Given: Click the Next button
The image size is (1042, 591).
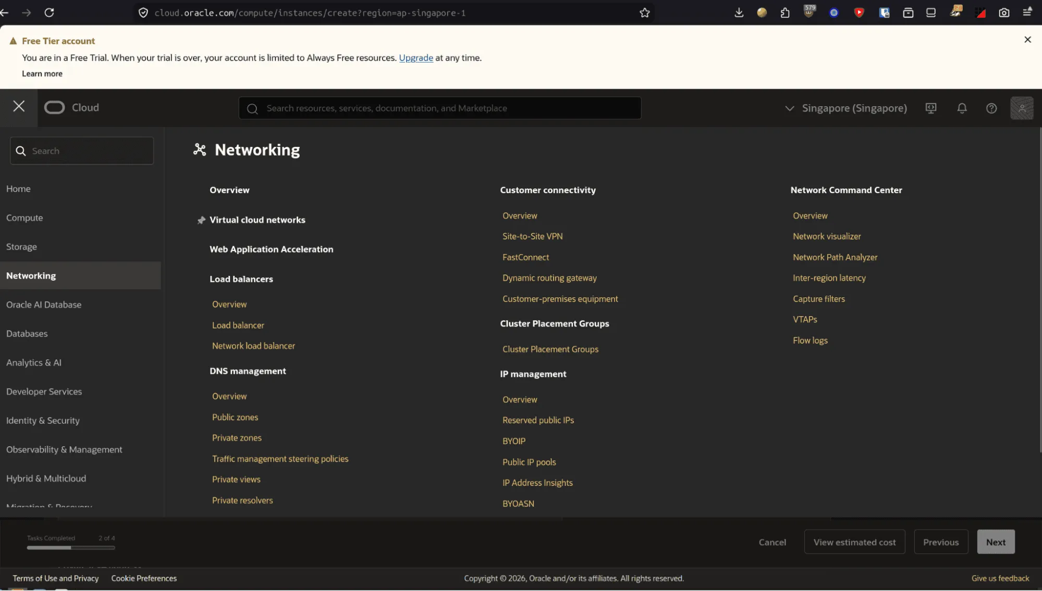Looking at the screenshot, I should (x=996, y=543).
